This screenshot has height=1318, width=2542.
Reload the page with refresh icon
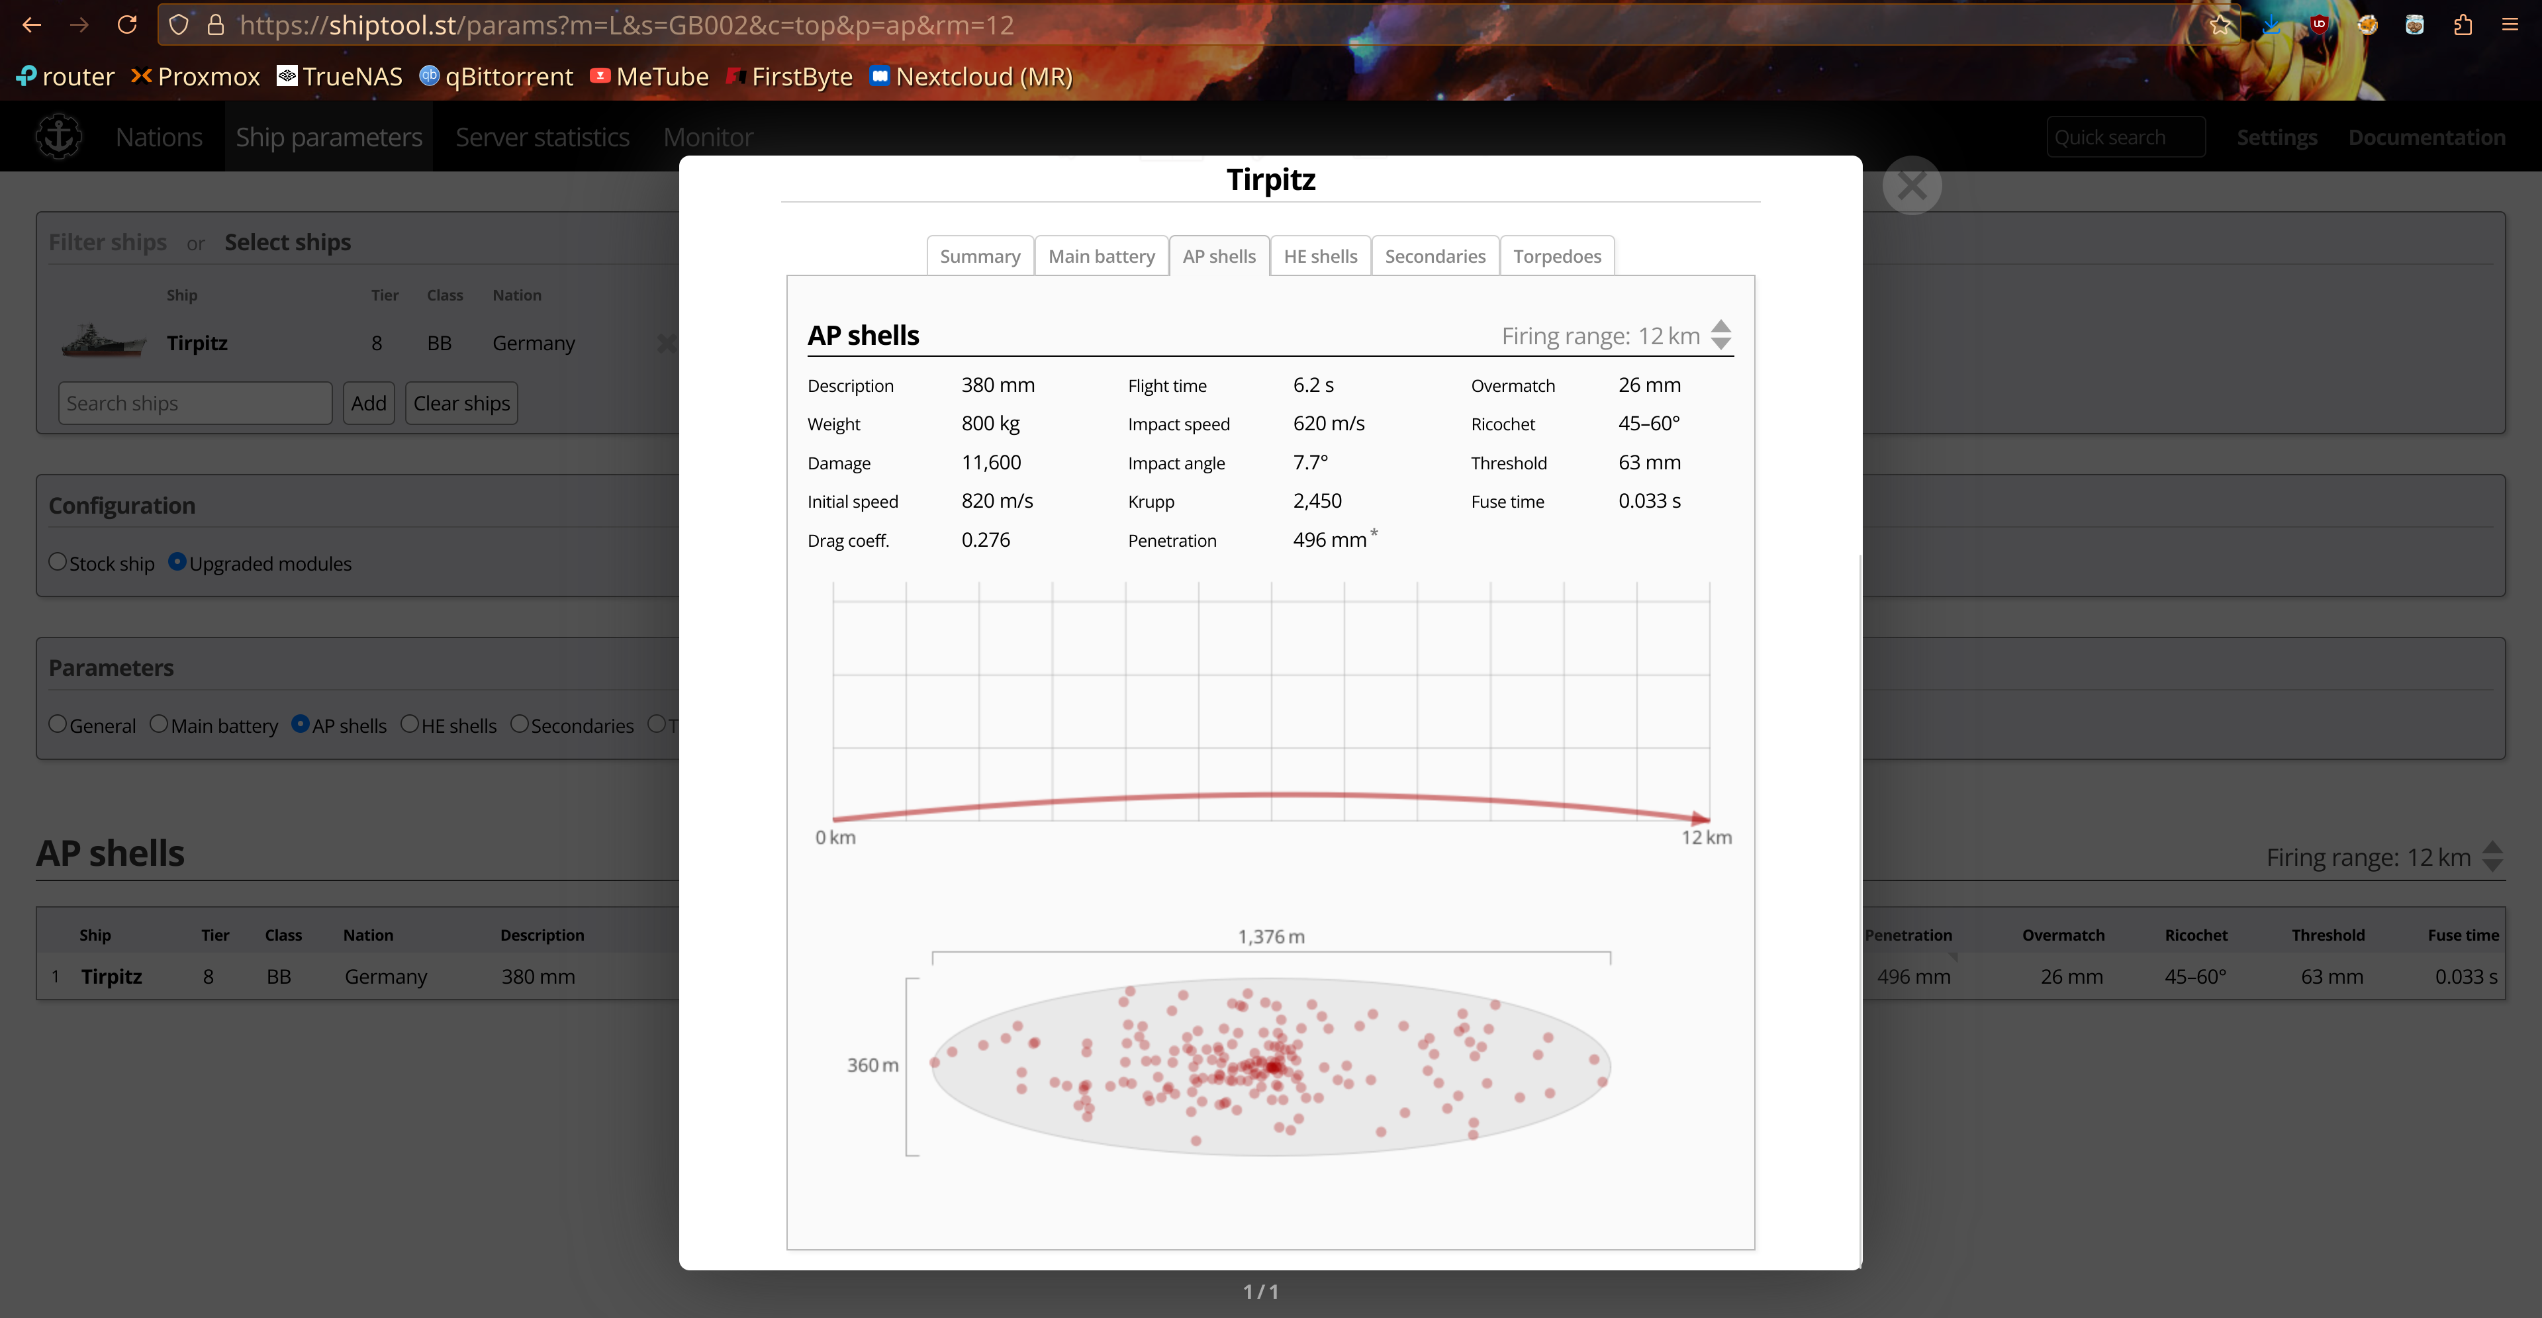(x=127, y=24)
